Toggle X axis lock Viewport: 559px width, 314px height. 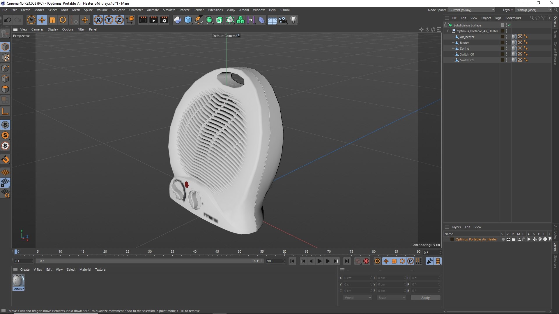tap(98, 20)
